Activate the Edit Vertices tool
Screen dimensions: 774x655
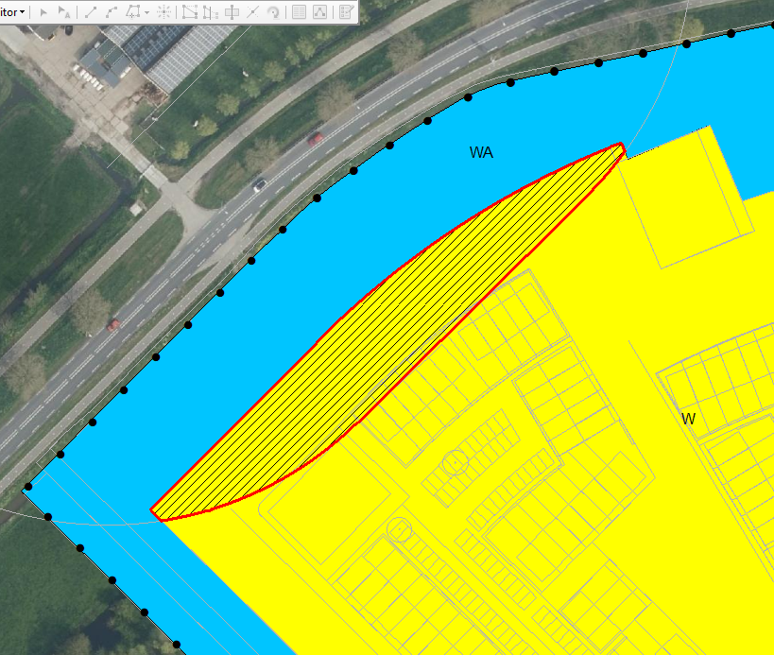click(190, 12)
